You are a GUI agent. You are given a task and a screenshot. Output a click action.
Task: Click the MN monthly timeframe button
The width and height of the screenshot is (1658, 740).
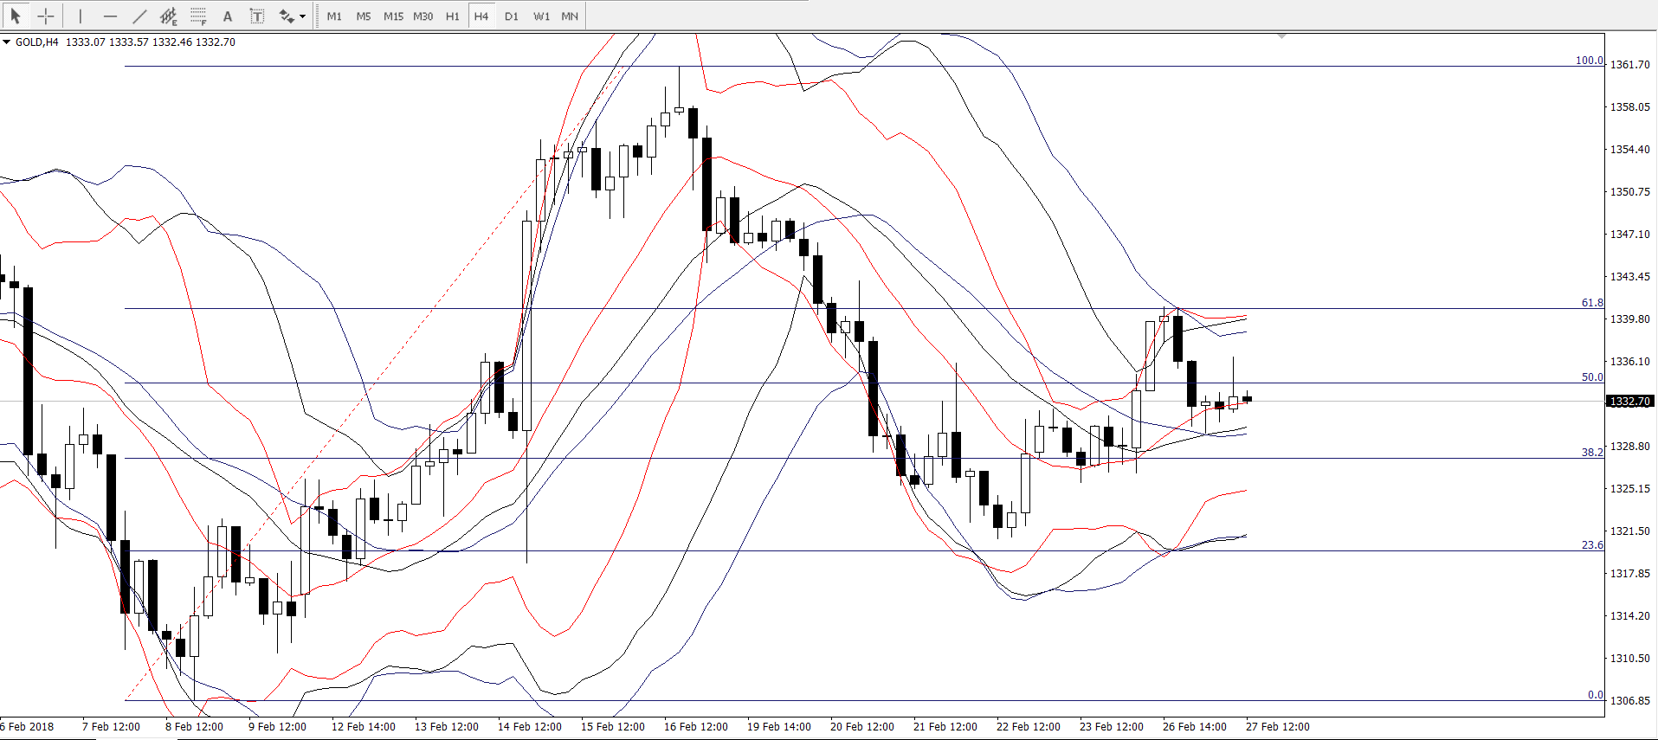click(570, 16)
